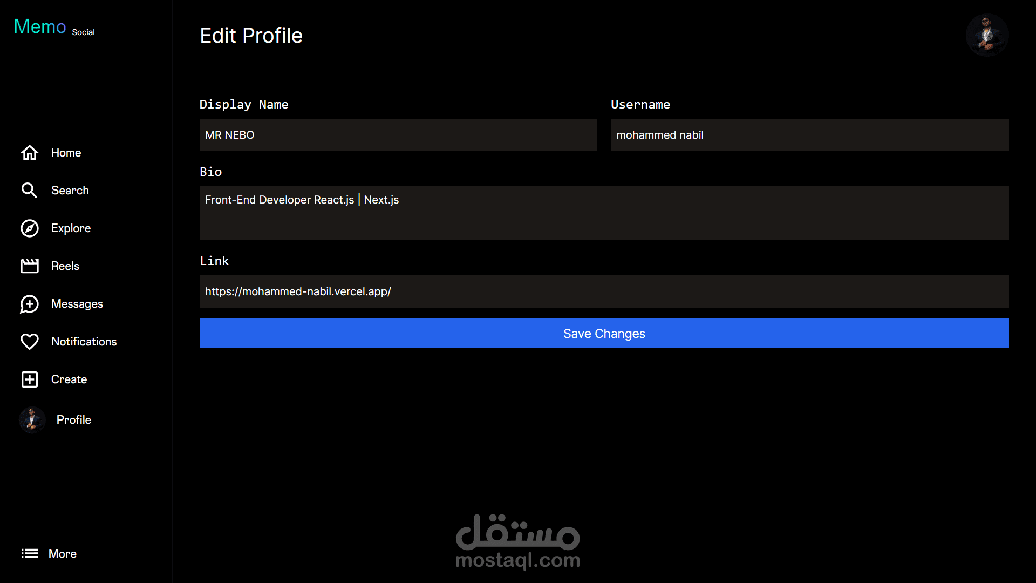Open Explore via compass icon
The width and height of the screenshot is (1036, 583).
(30, 228)
